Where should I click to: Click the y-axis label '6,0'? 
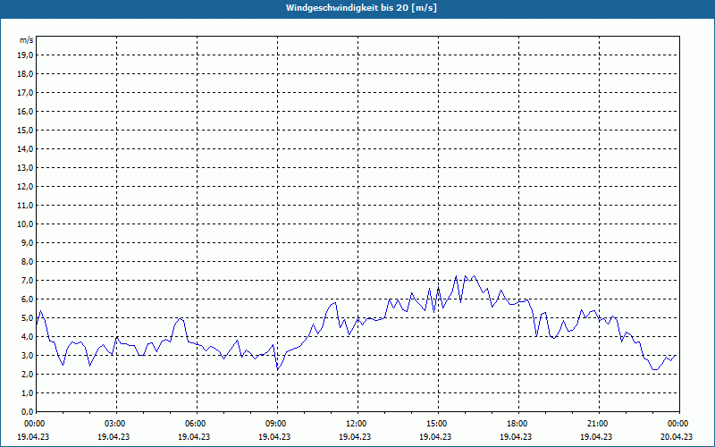coord(27,299)
